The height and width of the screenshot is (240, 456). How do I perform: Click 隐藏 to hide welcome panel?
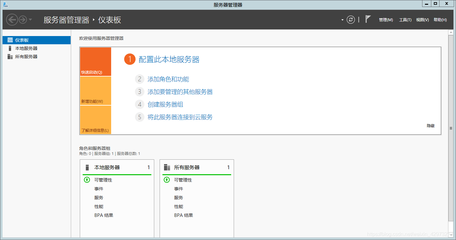pos(431,126)
